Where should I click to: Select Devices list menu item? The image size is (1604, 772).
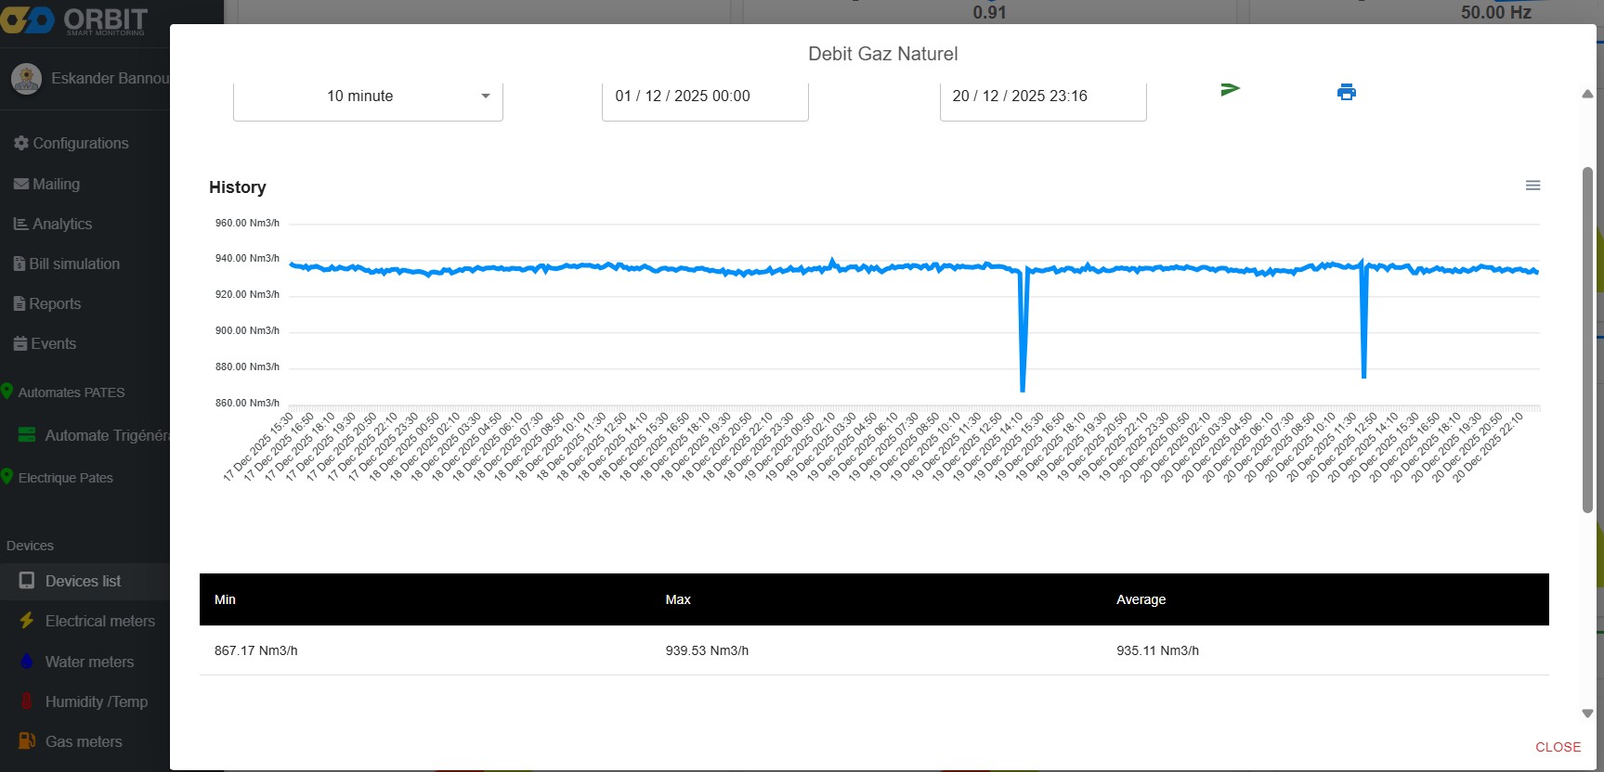tap(83, 581)
